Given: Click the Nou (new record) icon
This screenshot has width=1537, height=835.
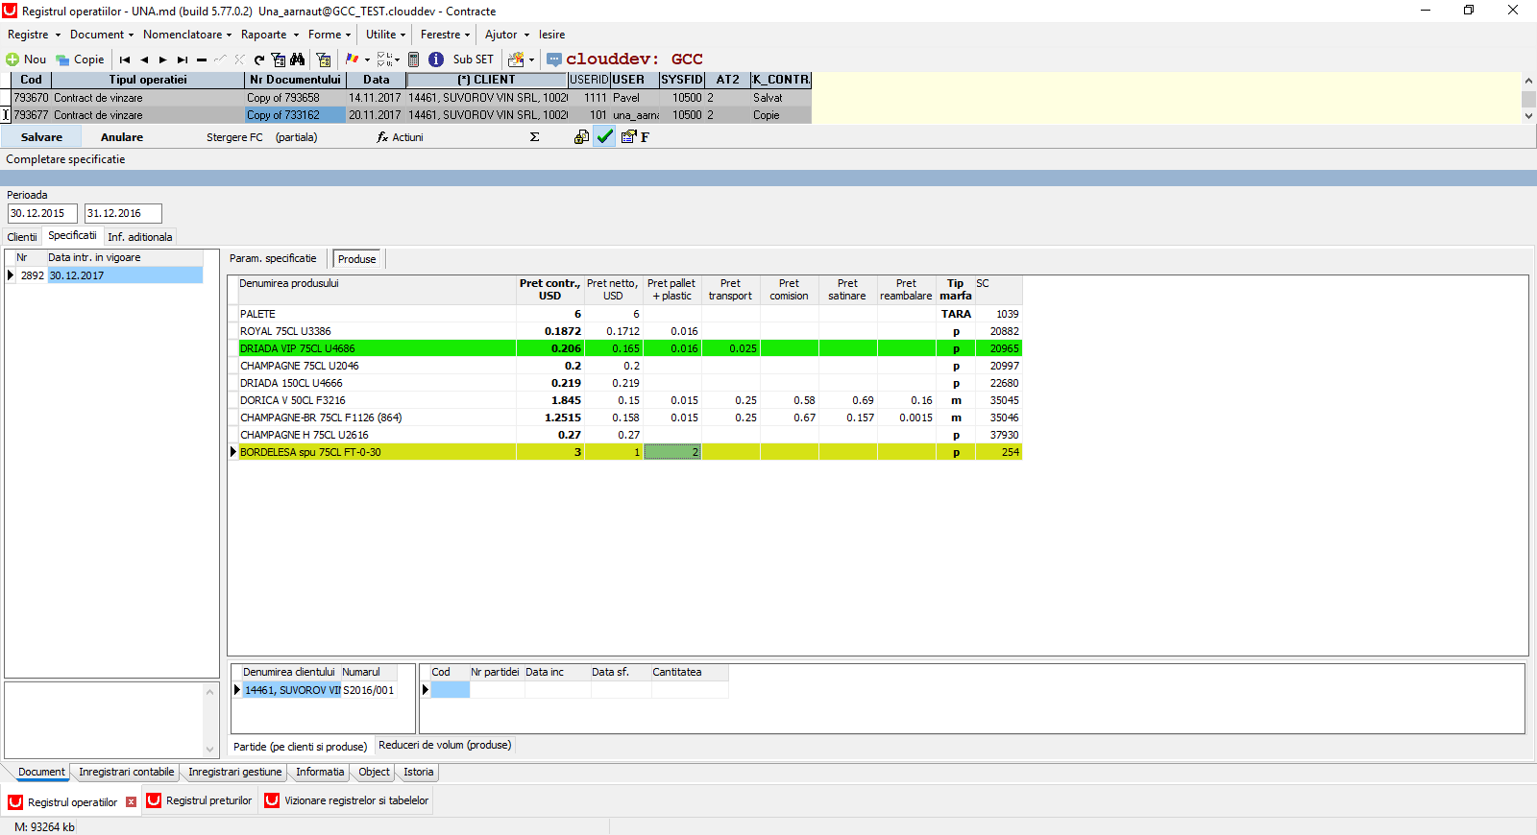Looking at the screenshot, I should 12,60.
